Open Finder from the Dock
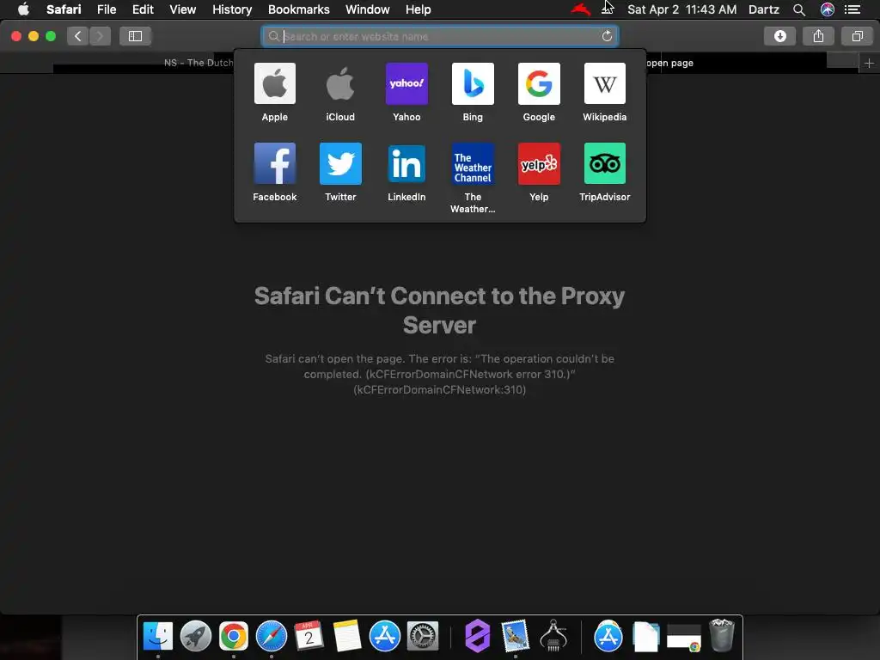This screenshot has height=660, width=880. click(x=158, y=636)
